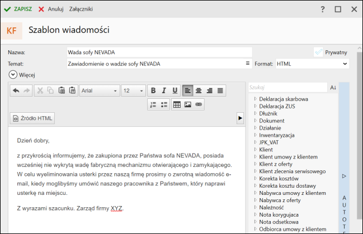Viewport: 363px width, 234px height.
Task: Select Nota korygujaca item
Action: 279,214
